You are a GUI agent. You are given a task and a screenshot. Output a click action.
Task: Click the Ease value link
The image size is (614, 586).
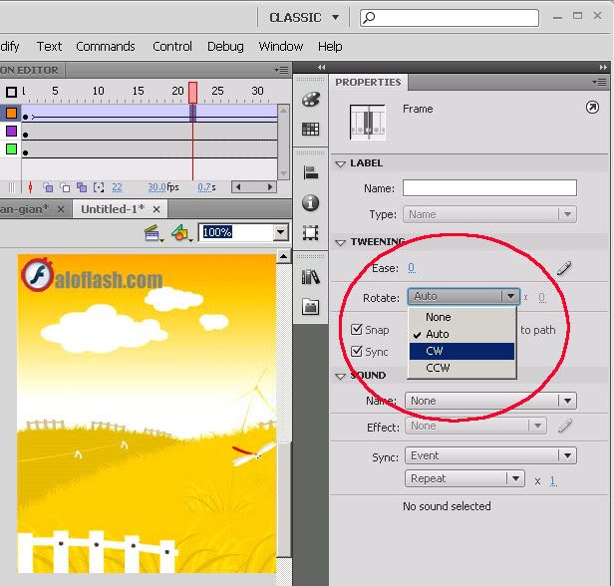click(x=411, y=268)
